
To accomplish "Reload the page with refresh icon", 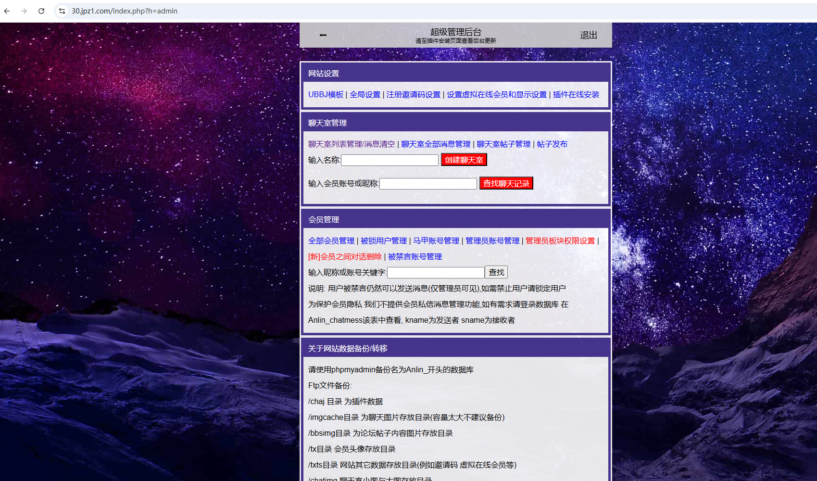I will click(41, 11).
